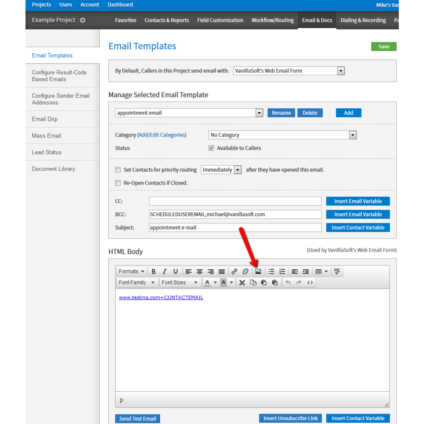Open Email Drip from the sidebar
This screenshot has height=424, width=424.
(44, 119)
